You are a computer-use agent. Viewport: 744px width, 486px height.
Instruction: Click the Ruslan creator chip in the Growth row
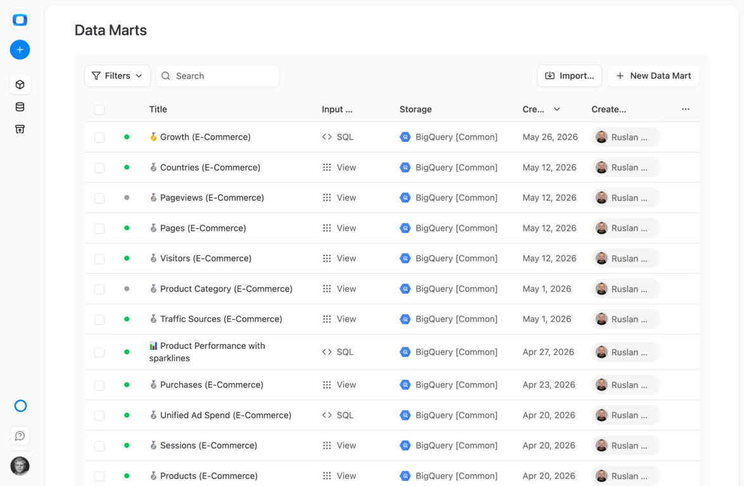626,137
